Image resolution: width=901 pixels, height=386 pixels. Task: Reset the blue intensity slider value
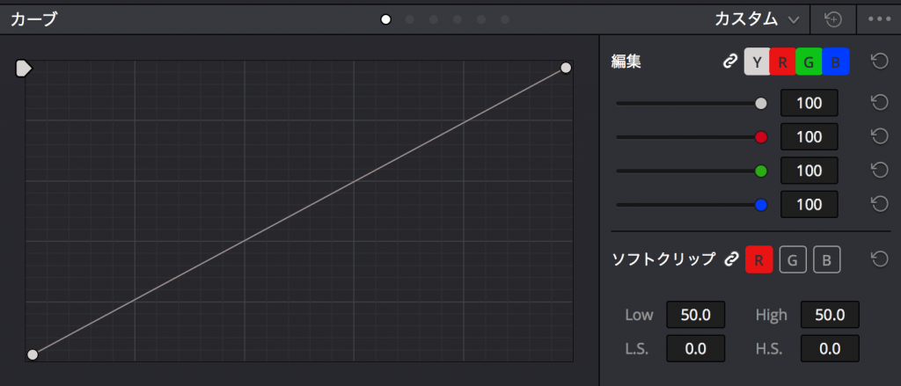pyautogui.click(x=877, y=204)
